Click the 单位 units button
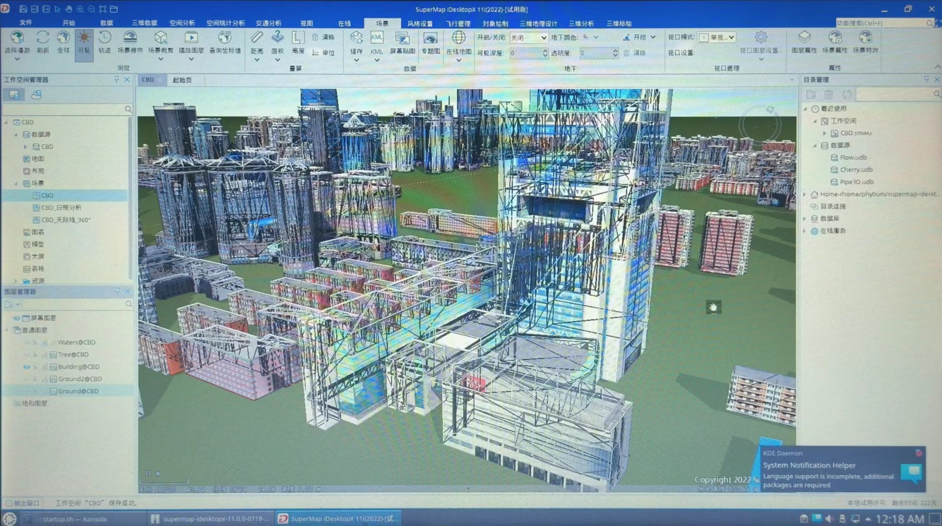This screenshot has width=942, height=526. 324,53
